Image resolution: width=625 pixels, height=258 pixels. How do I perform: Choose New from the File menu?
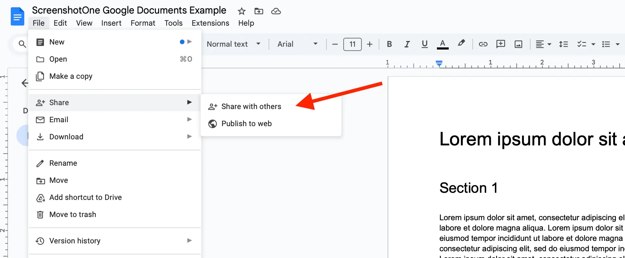(x=114, y=42)
